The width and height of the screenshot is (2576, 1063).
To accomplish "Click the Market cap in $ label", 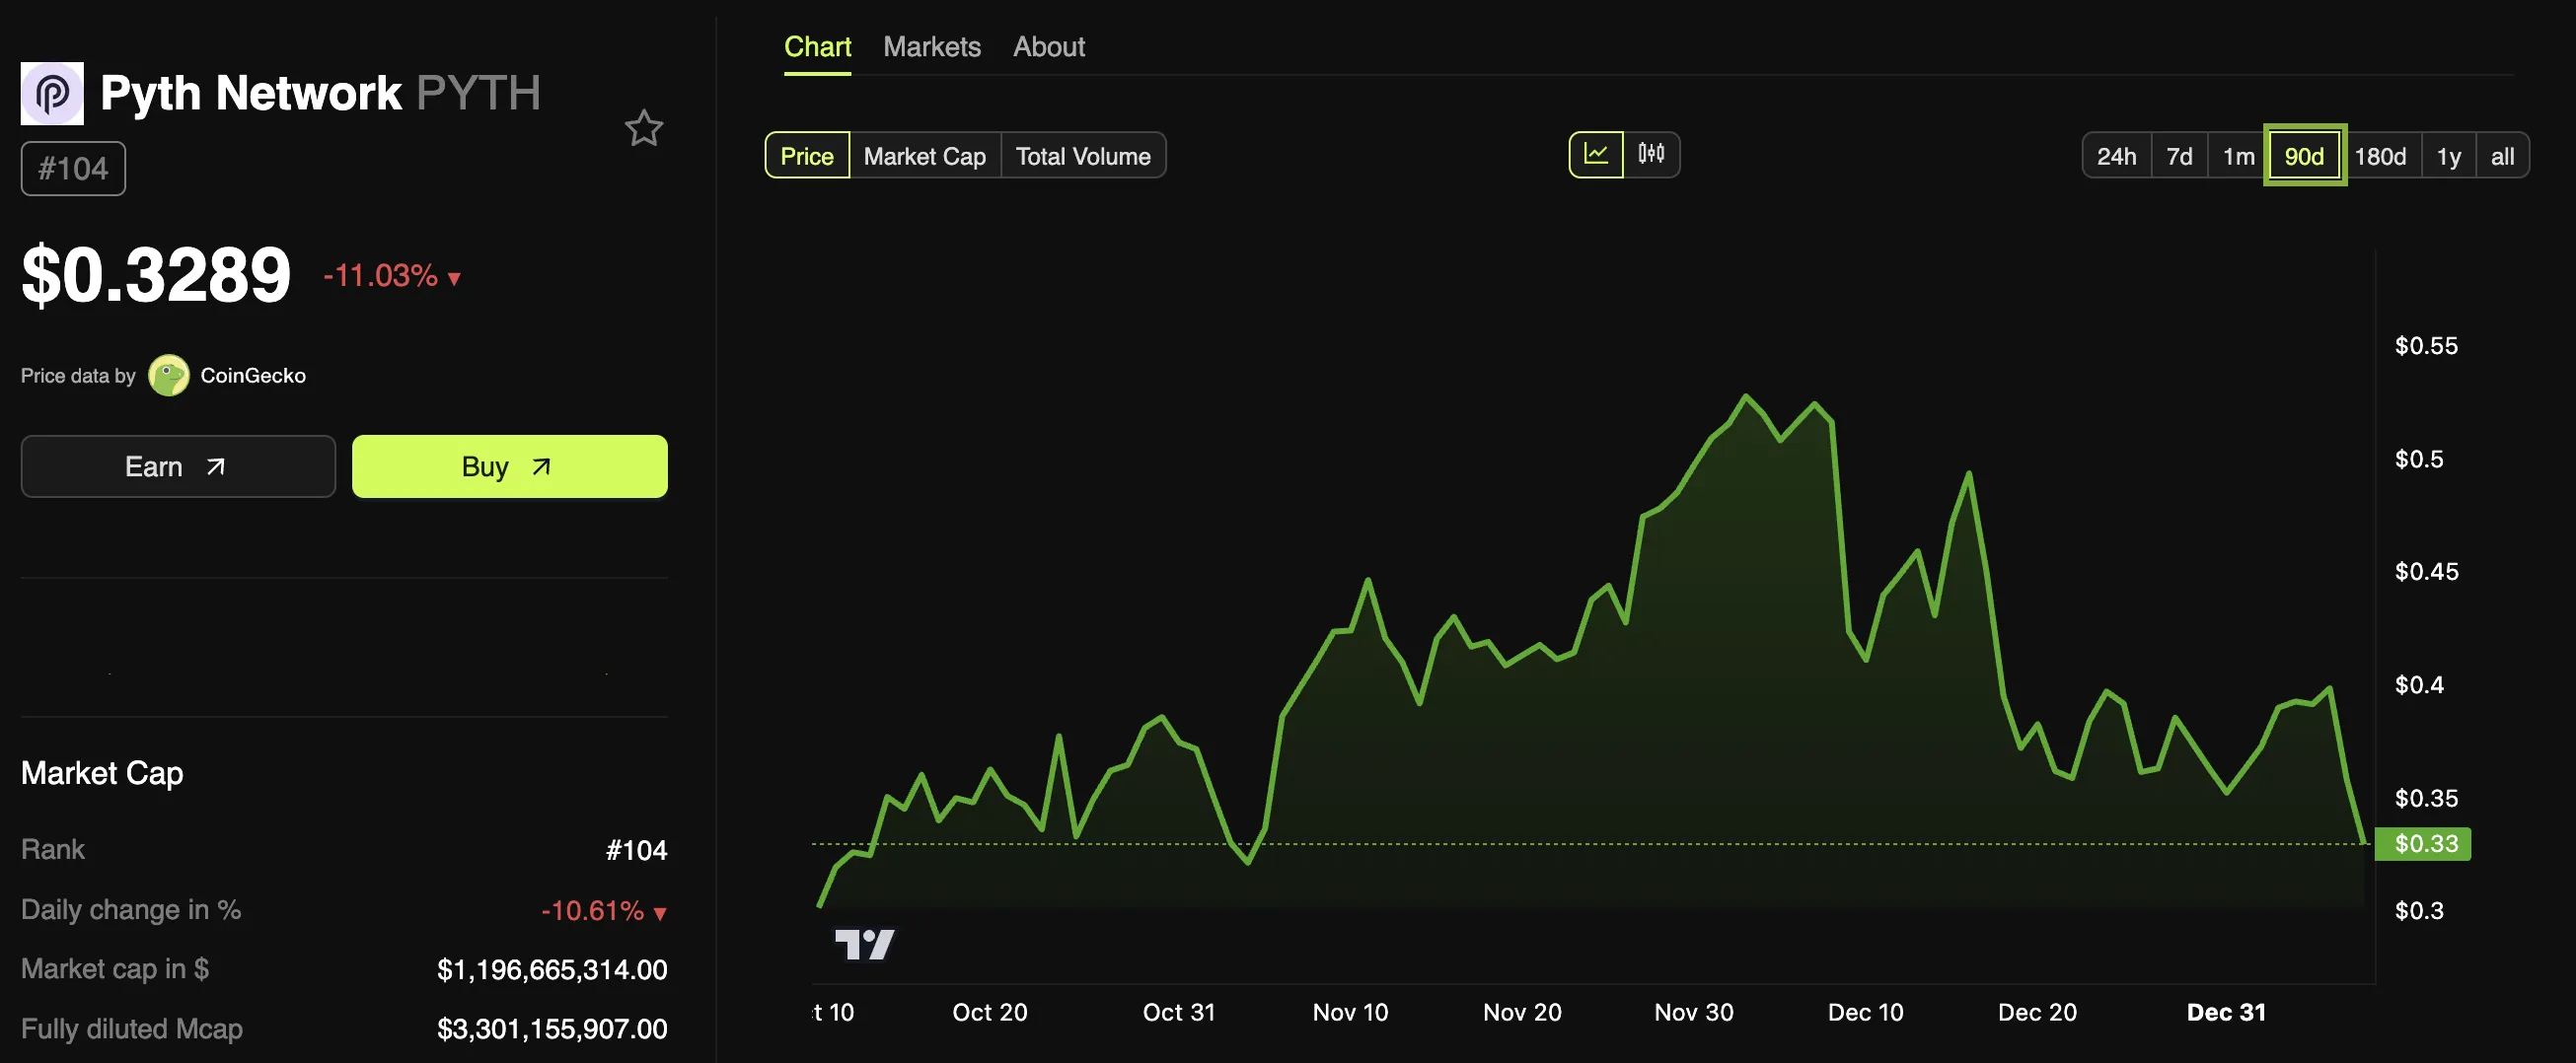I will tap(115, 969).
